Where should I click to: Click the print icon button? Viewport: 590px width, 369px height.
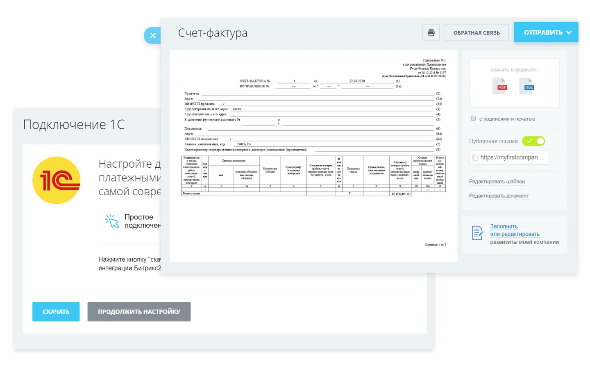(431, 33)
